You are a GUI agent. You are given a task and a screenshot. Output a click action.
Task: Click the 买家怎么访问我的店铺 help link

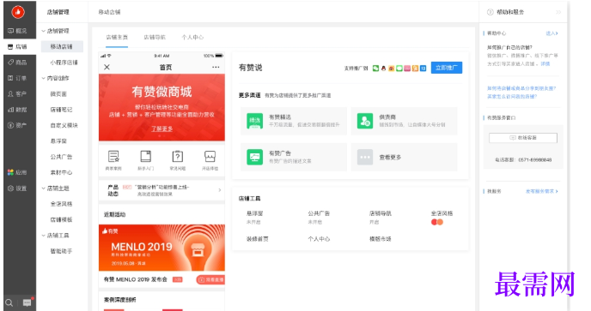pyautogui.click(x=512, y=97)
